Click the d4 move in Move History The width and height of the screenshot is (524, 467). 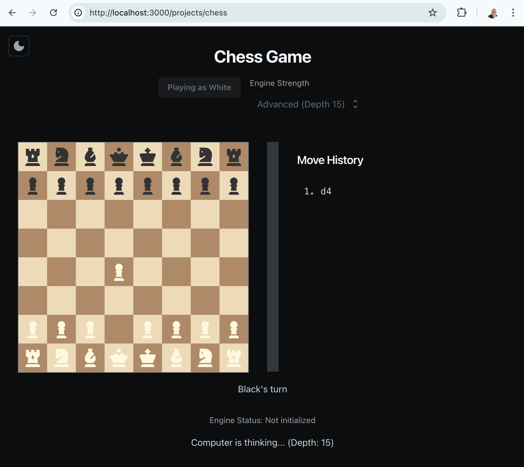pyautogui.click(x=326, y=191)
